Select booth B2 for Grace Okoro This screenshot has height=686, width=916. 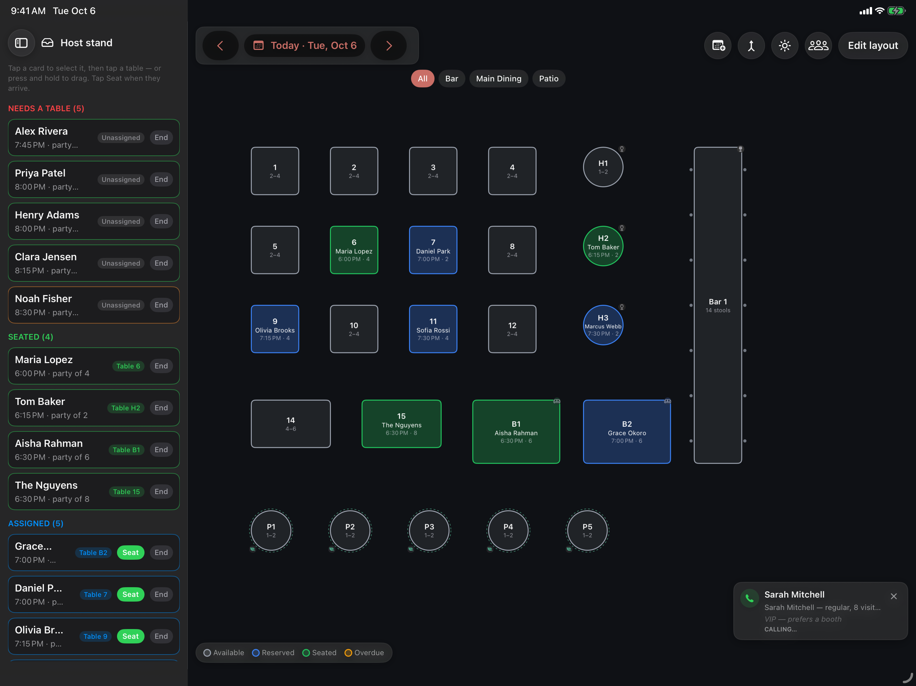[x=627, y=431]
